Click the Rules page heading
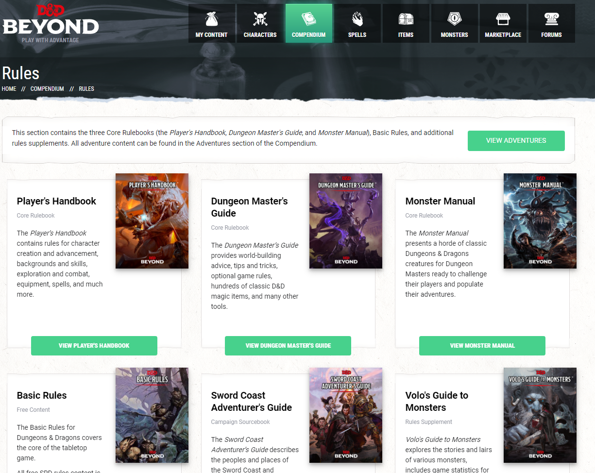595x473 pixels. coord(21,73)
